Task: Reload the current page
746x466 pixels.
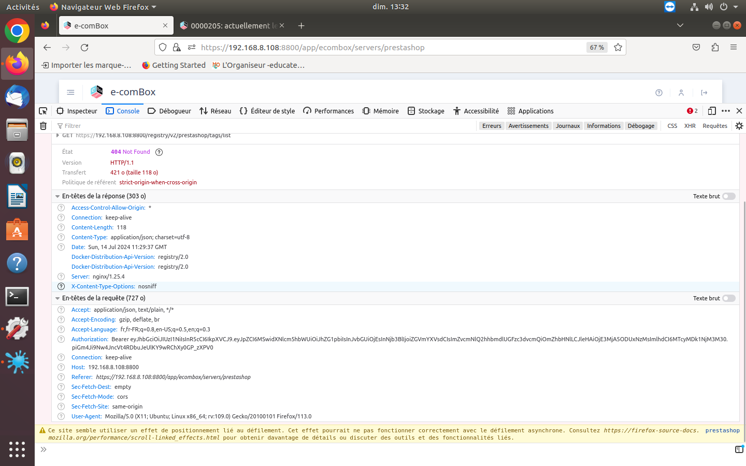Action: [x=84, y=48]
